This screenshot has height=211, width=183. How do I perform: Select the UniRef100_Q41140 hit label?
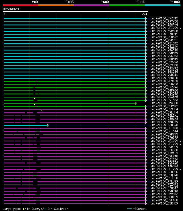[164, 46]
